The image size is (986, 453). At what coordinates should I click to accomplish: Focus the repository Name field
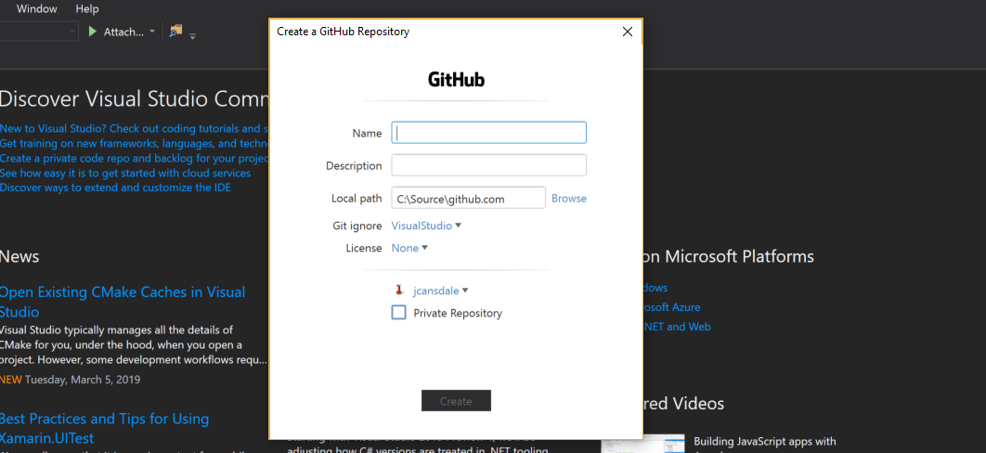point(488,133)
